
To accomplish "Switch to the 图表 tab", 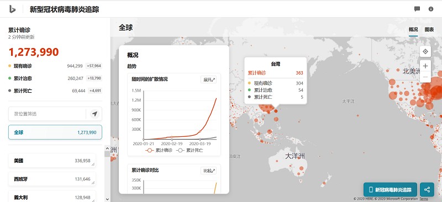I will pyautogui.click(x=429, y=29).
